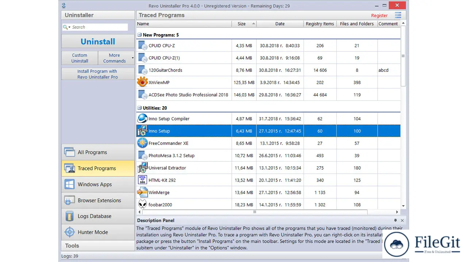Focus the Search input field
The height and width of the screenshot is (262, 467).
click(x=99, y=27)
